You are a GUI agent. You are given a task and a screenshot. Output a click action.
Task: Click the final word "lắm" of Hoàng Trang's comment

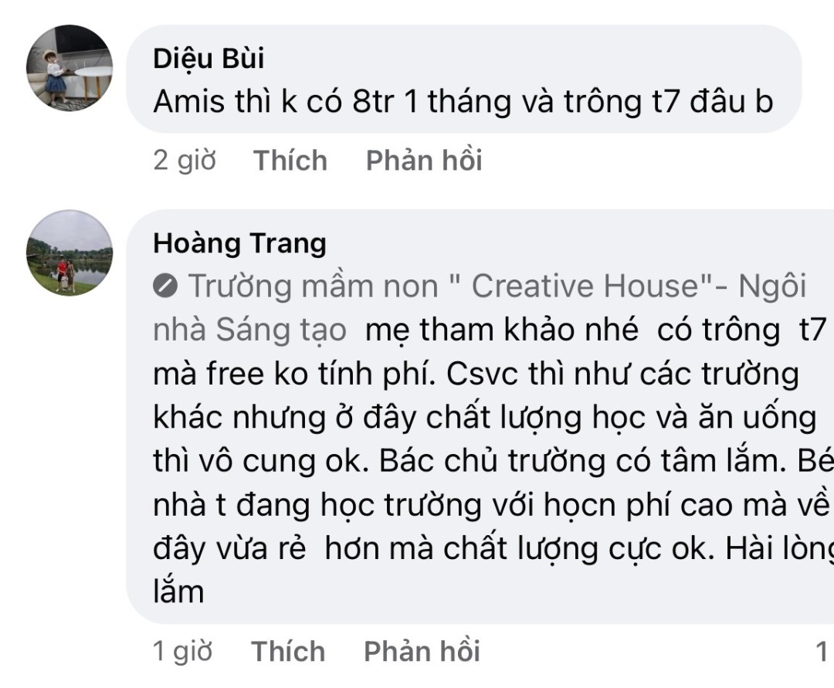click(179, 593)
